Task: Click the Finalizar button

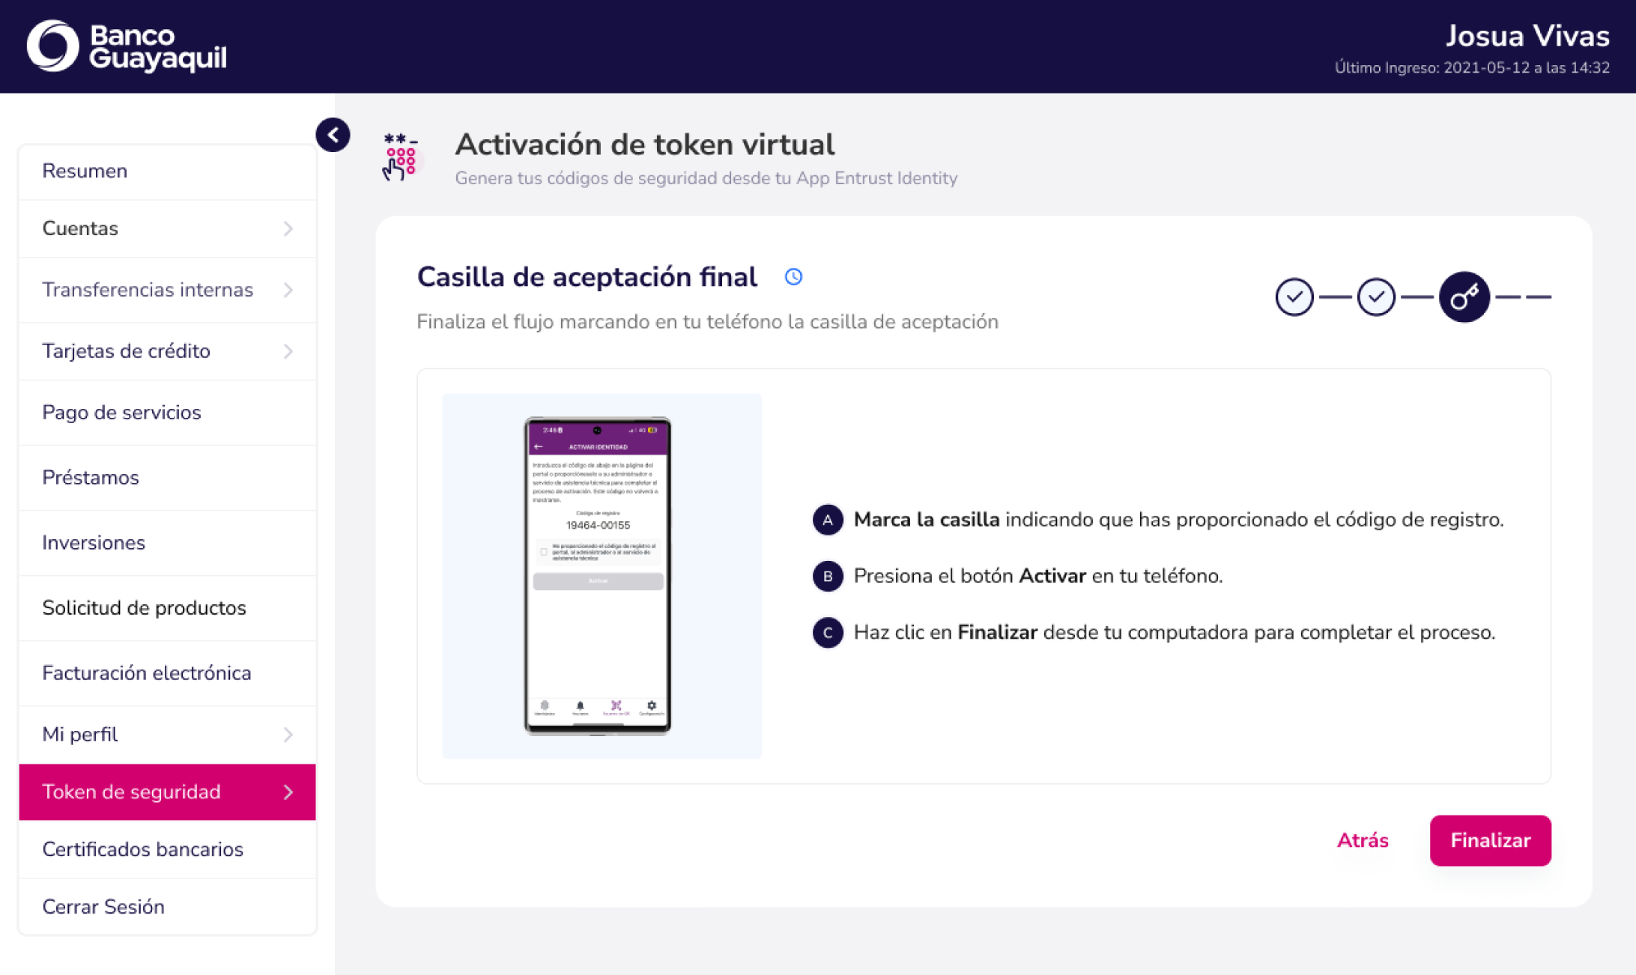Action: 1490,841
